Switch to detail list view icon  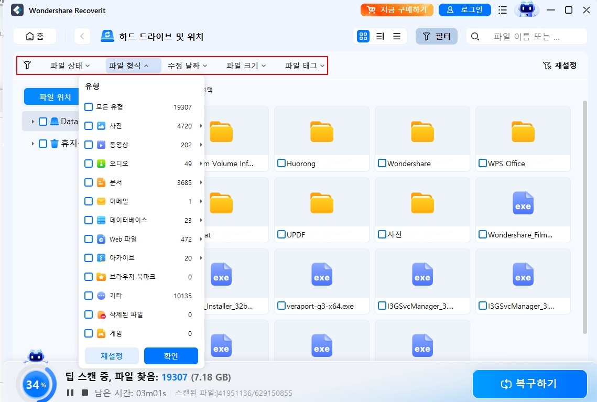(x=380, y=36)
